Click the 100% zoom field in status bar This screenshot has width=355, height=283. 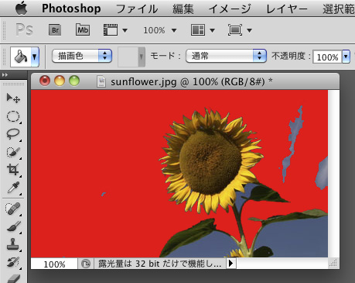coord(54,264)
